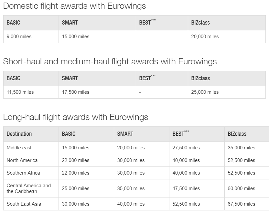The image size is (269, 214).
Task: Click the 17,500 miles SMART cell
Action: pyautogui.click(x=76, y=92)
